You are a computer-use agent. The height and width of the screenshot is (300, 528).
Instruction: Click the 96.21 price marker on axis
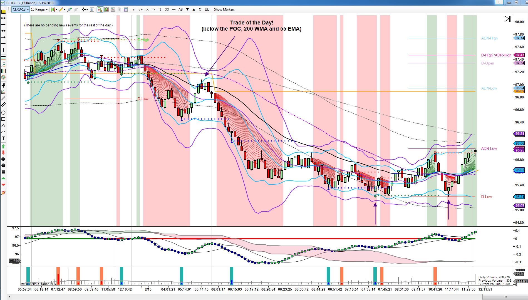[x=520, y=134]
